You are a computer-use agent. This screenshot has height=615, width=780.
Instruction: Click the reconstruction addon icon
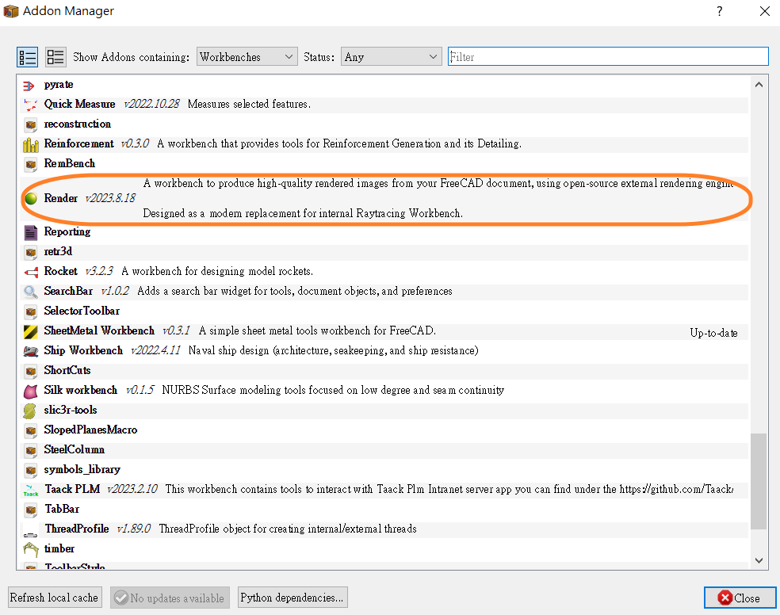(30, 124)
